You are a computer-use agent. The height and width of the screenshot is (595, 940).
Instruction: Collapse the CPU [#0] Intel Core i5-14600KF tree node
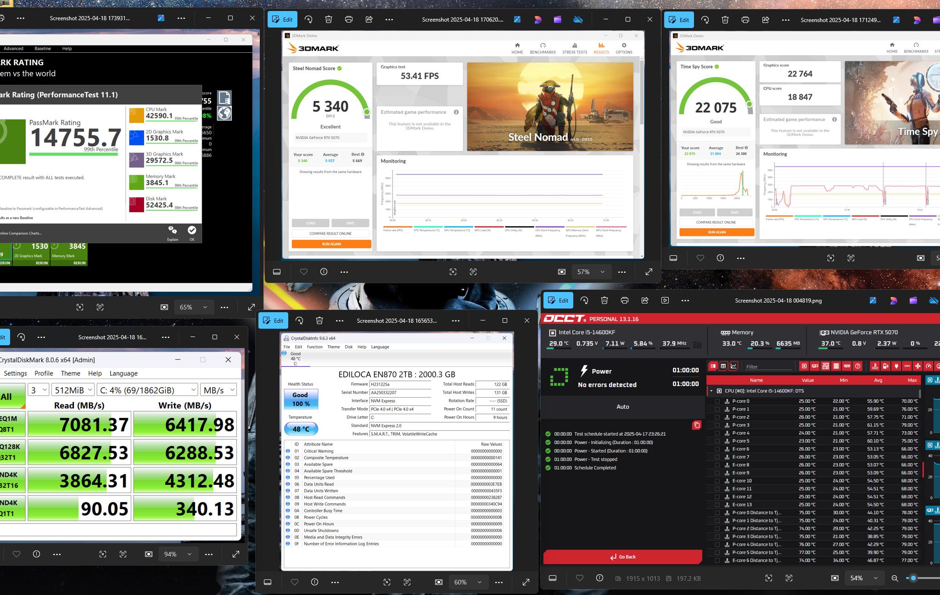711,391
